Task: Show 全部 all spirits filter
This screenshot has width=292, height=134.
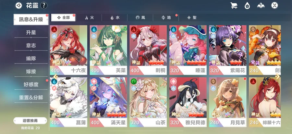Action: (x=63, y=18)
